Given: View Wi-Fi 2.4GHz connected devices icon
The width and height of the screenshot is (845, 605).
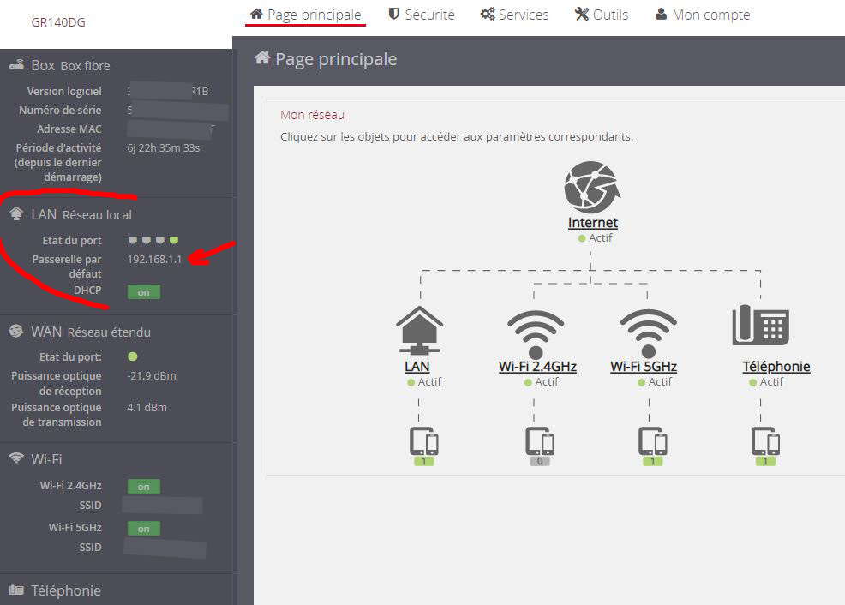Looking at the screenshot, I should coord(539,442).
